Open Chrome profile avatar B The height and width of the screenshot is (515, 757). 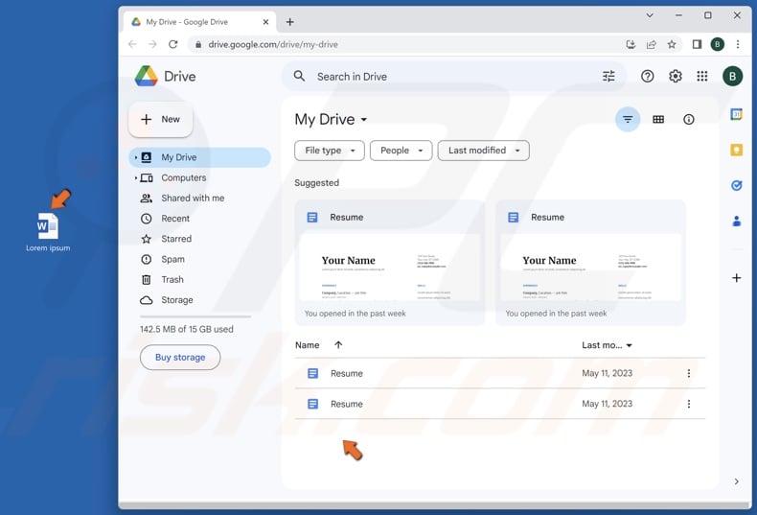[x=717, y=44]
